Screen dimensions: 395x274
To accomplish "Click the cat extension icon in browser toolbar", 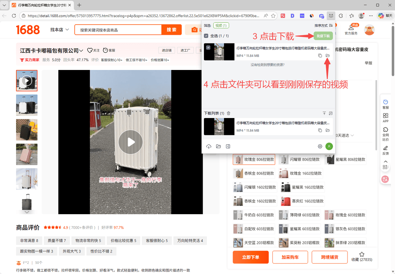I will [x=331, y=16].
